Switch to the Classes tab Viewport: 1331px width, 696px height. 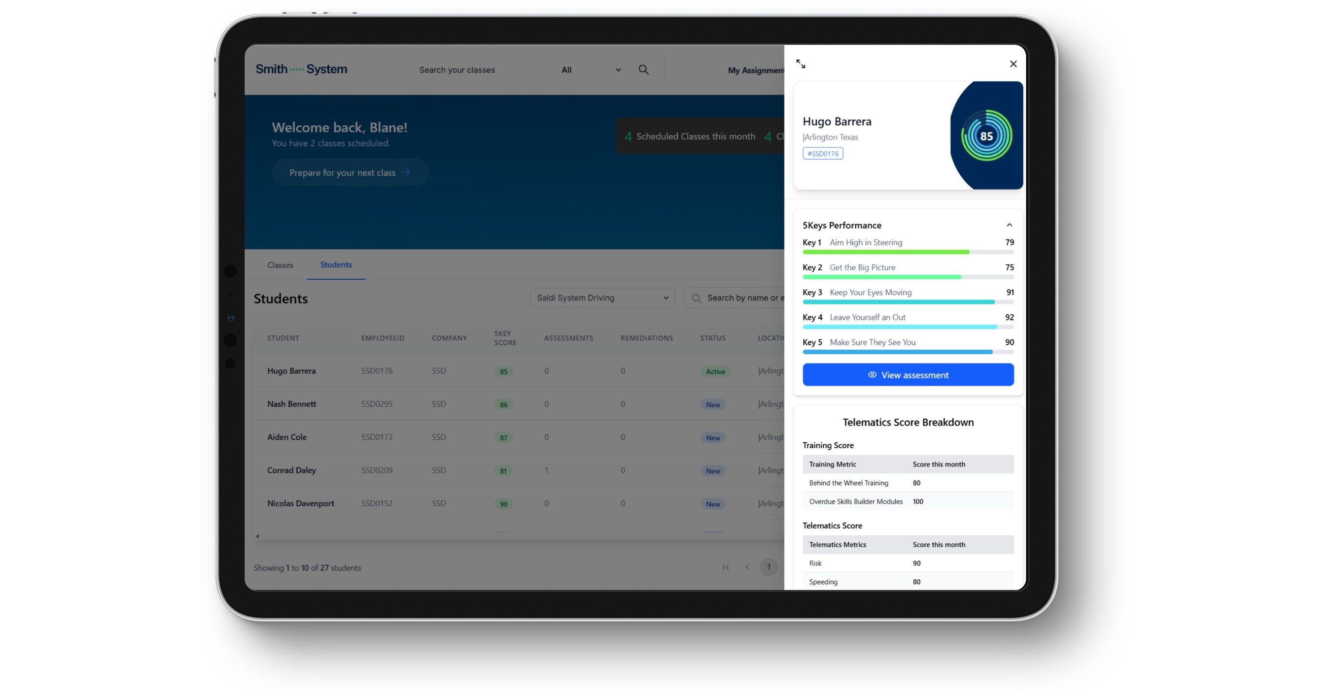point(280,265)
